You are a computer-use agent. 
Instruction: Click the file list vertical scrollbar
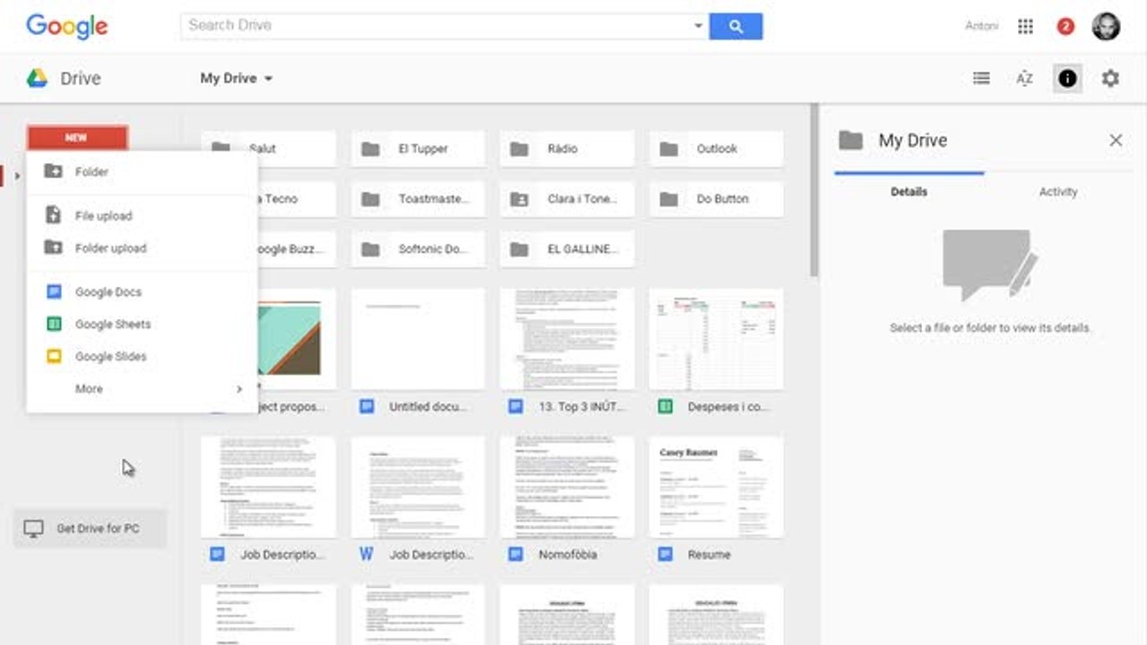tap(814, 190)
